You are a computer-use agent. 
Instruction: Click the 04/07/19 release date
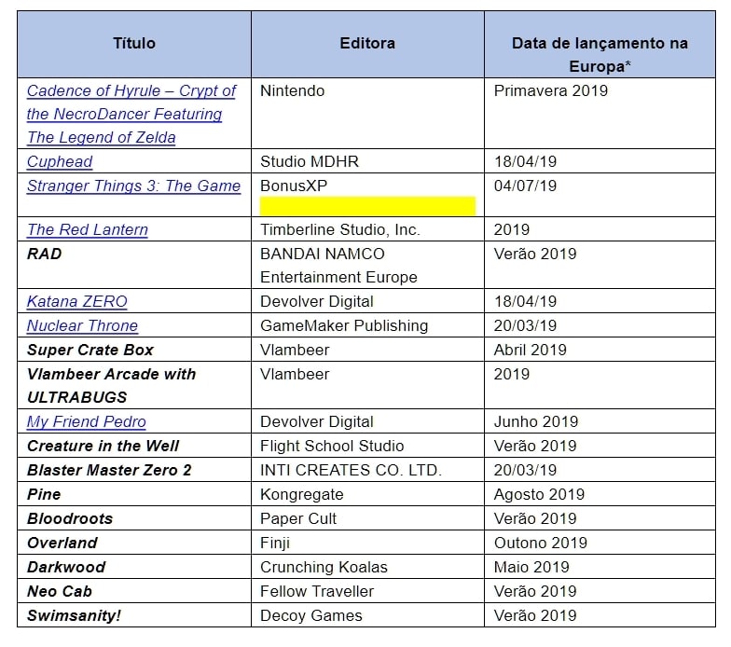tap(526, 186)
